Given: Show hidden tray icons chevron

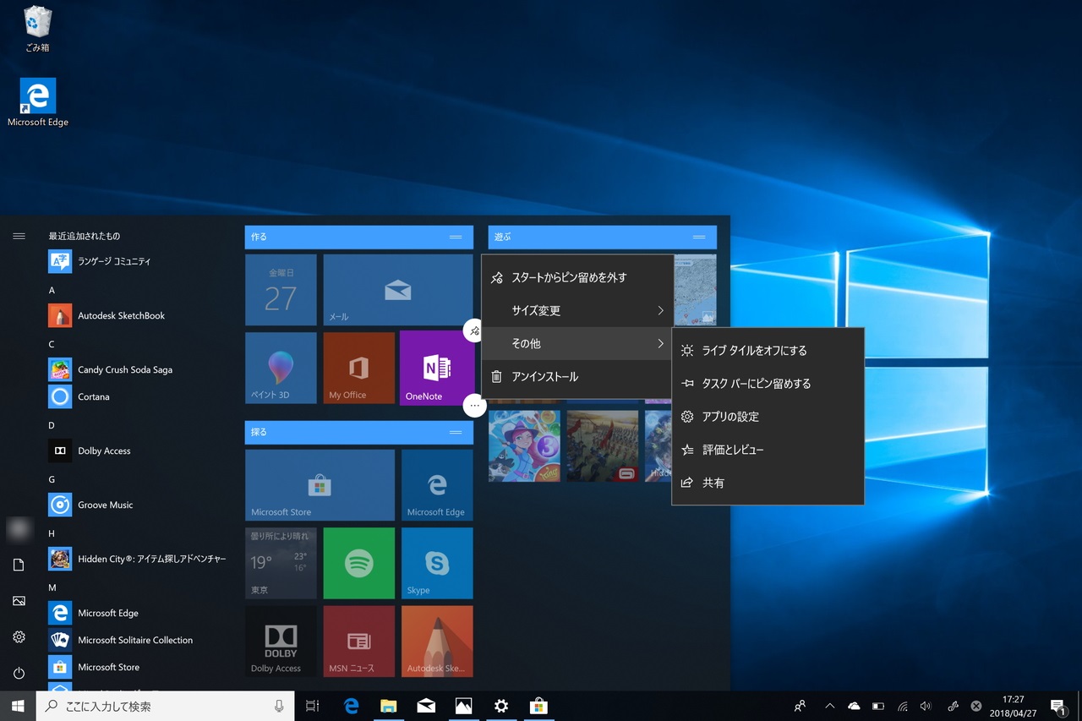Looking at the screenshot, I should coord(829,706).
